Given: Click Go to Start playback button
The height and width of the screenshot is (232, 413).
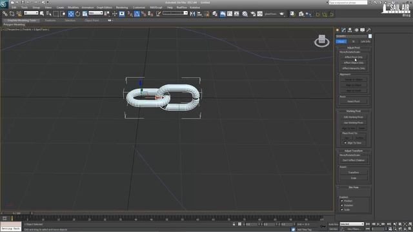Looking at the screenshot, I should (x=368, y=224).
